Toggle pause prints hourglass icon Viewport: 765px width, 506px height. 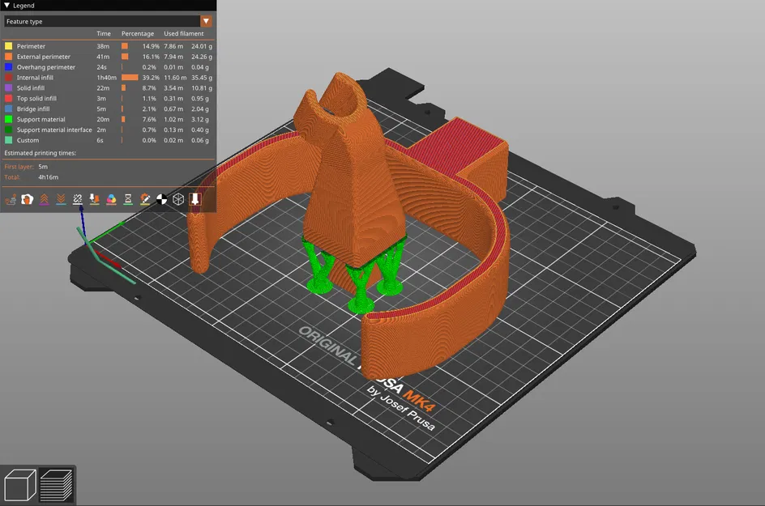[128, 199]
